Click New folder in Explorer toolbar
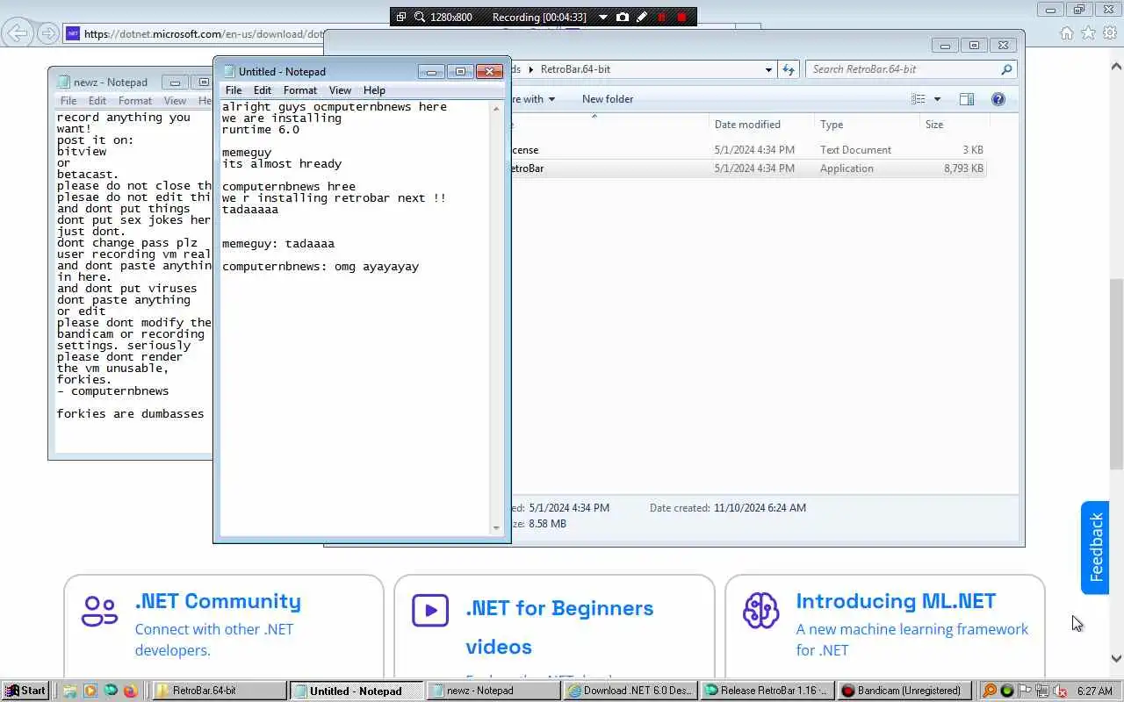1124x702 pixels. (x=608, y=99)
